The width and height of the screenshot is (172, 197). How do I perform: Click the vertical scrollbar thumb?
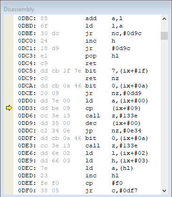(x=164, y=36)
